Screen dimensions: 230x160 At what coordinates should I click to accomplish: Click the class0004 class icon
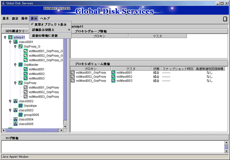pyautogui.click(x=15, y=119)
